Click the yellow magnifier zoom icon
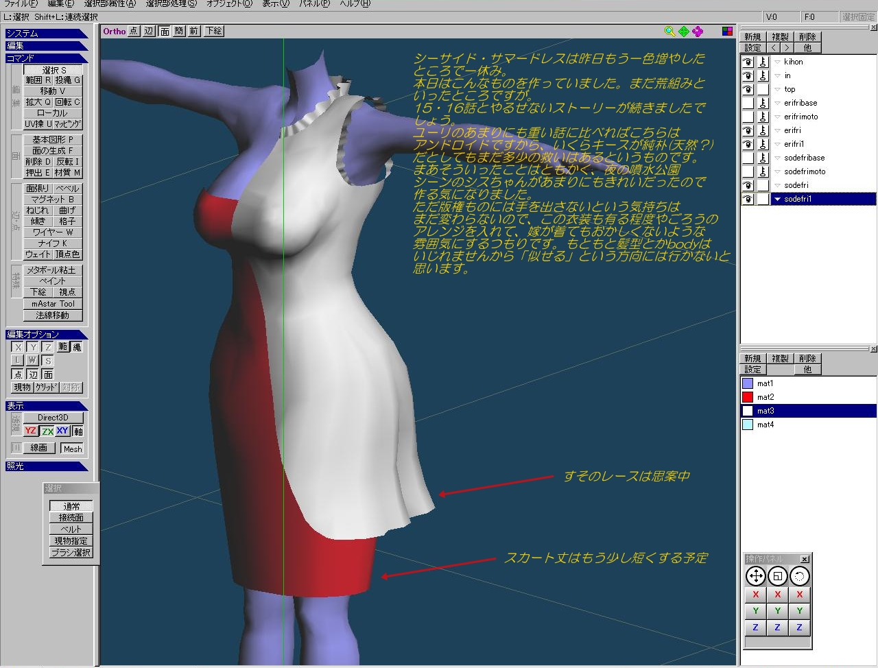 669,32
